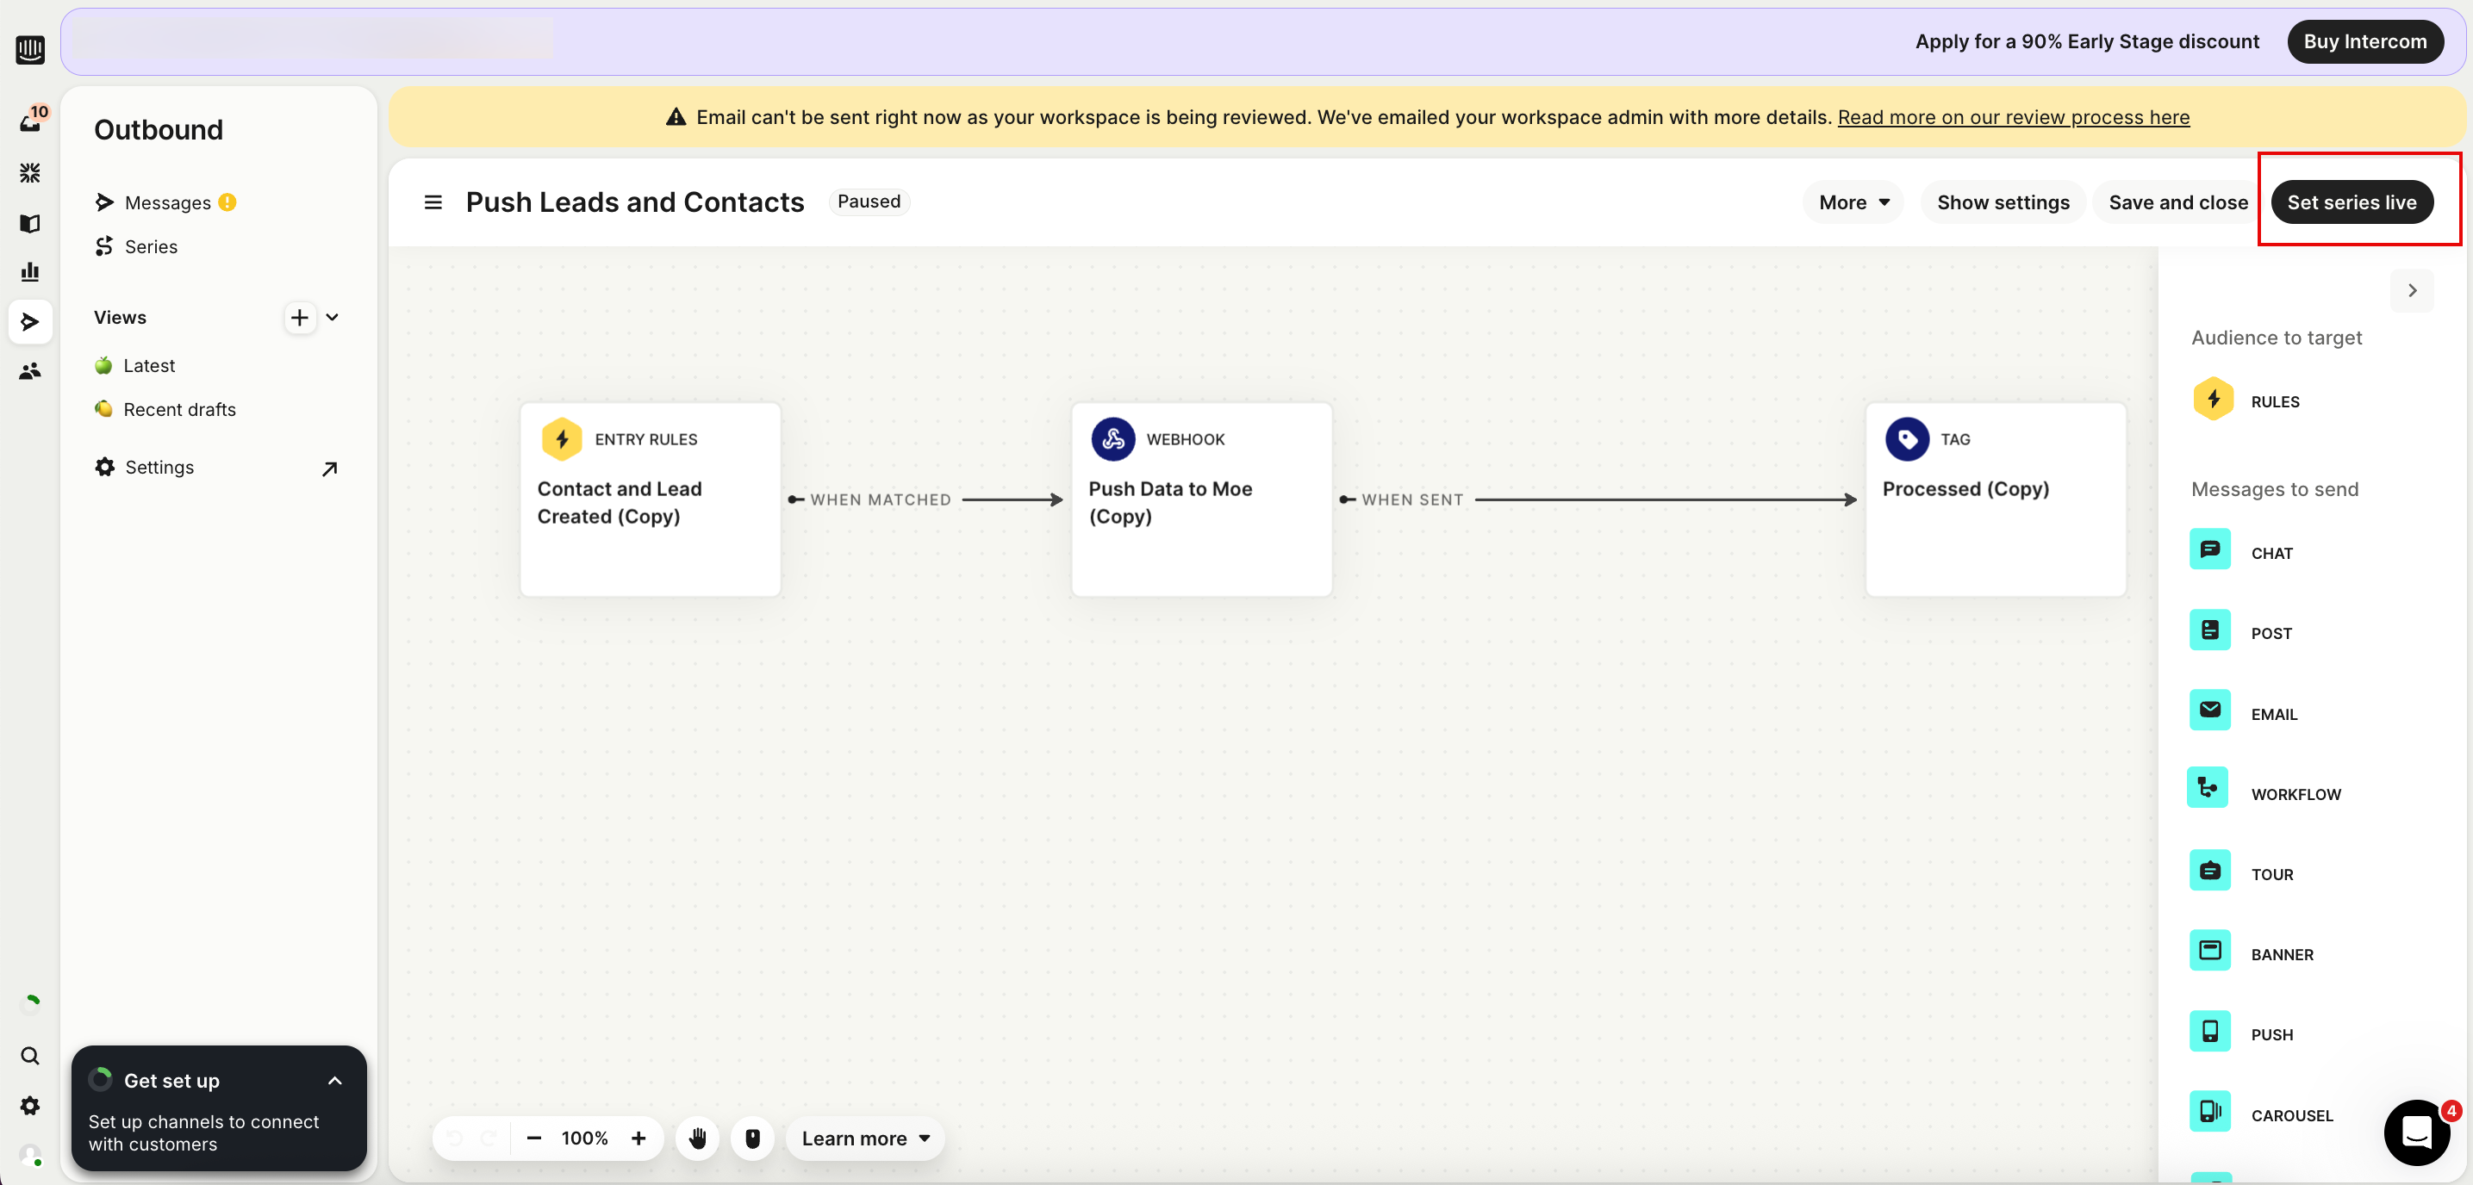Click the Push Leads and Contacts title
The height and width of the screenshot is (1185, 2473).
pos(634,202)
